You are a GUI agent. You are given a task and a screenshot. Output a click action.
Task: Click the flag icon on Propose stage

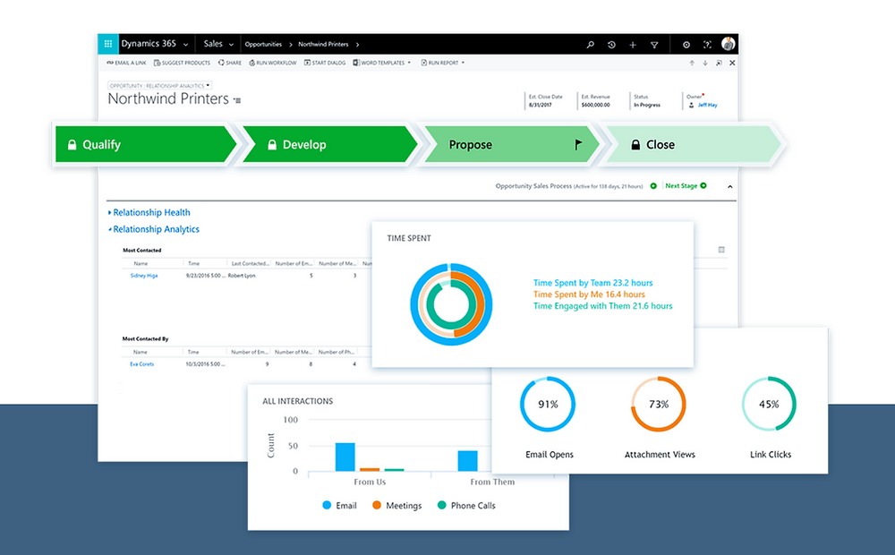[x=578, y=144]
